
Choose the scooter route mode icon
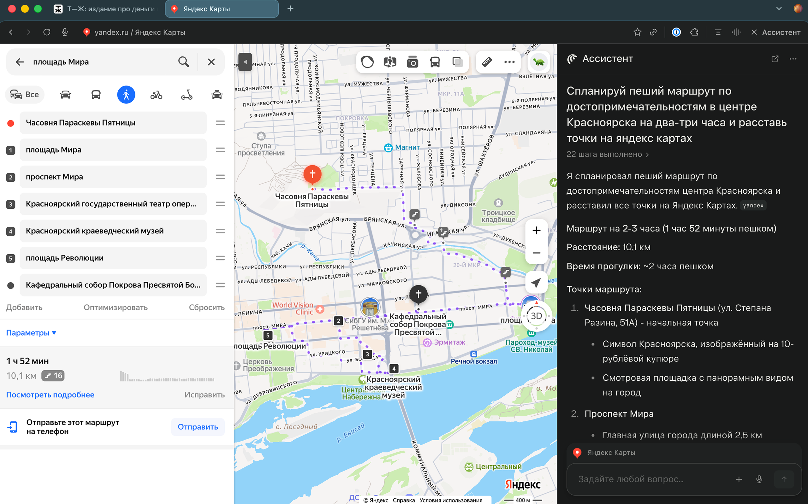click(x=187, y=95)
